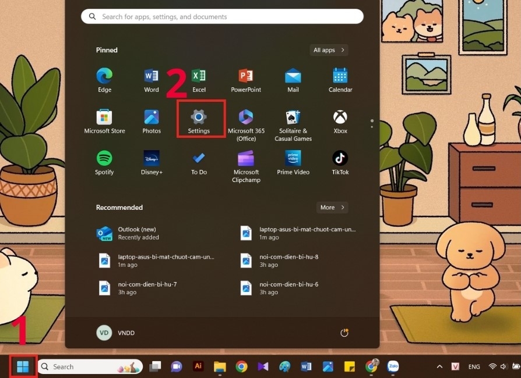Open Word from the taskbar

pyautogui.click(x=306, y=366)
